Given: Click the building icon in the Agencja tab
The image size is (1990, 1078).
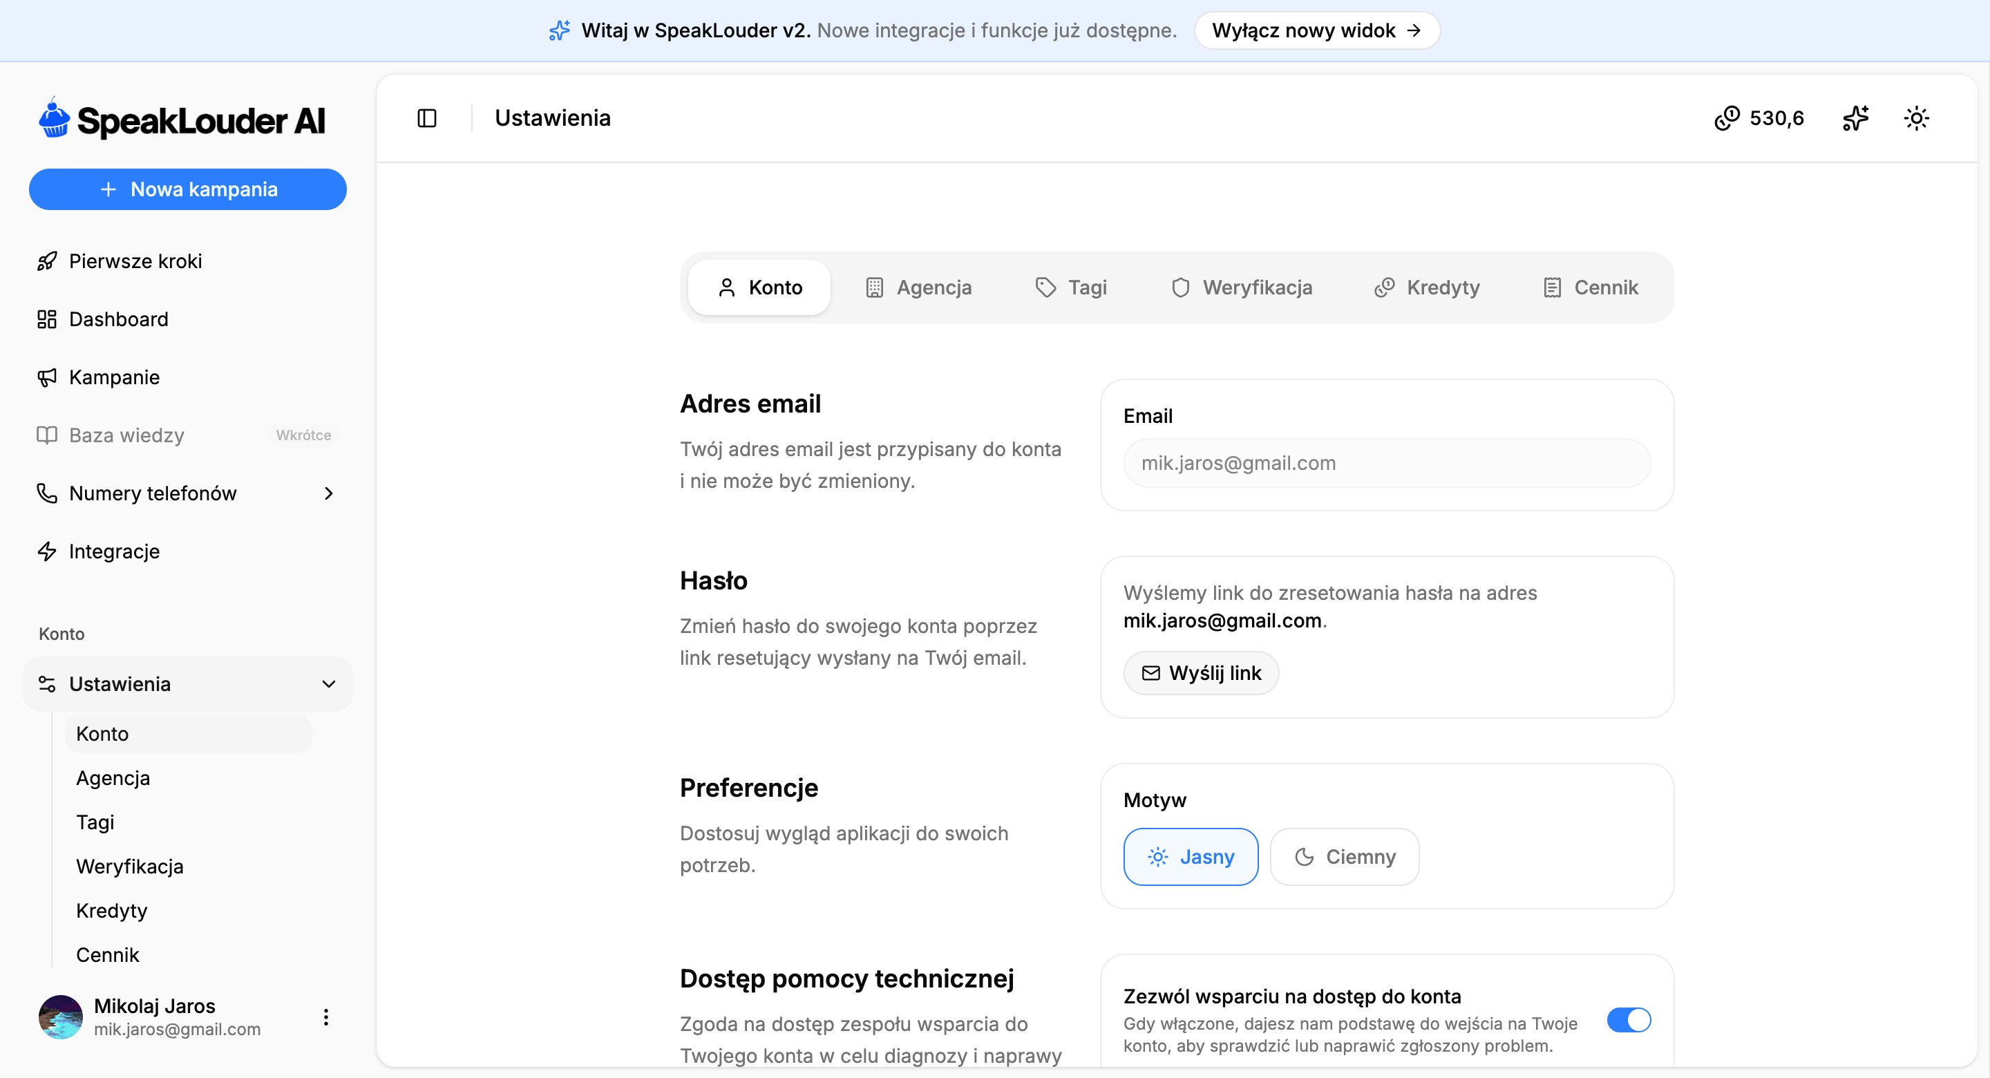Looking at the screenshot, I should [875, 287].
